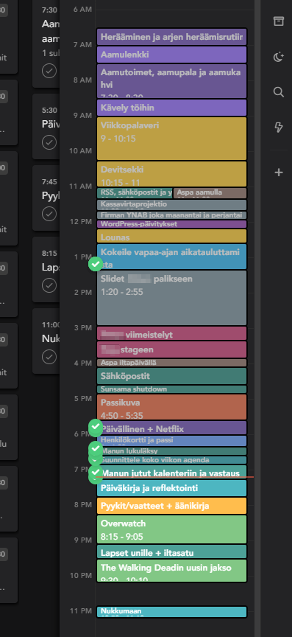Click the Lounas calendar block
Screen dimensions: 292x637
(171, 236)
